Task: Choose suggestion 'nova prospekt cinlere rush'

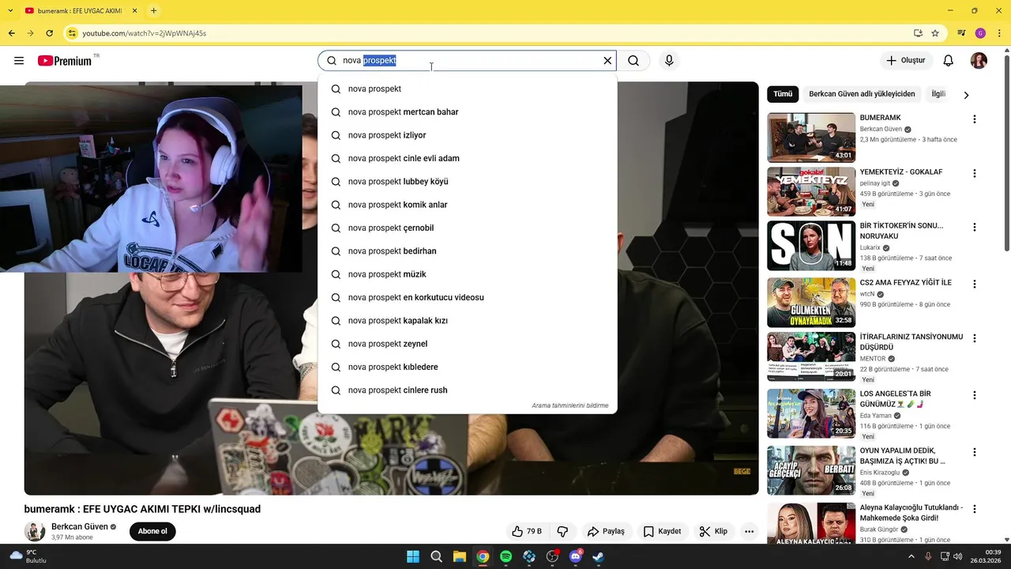Action: coord(468,390)
